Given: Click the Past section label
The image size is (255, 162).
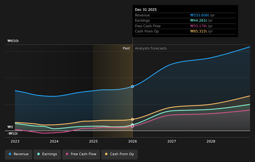Looking at the screenshot, I should (x=126, y=48).
